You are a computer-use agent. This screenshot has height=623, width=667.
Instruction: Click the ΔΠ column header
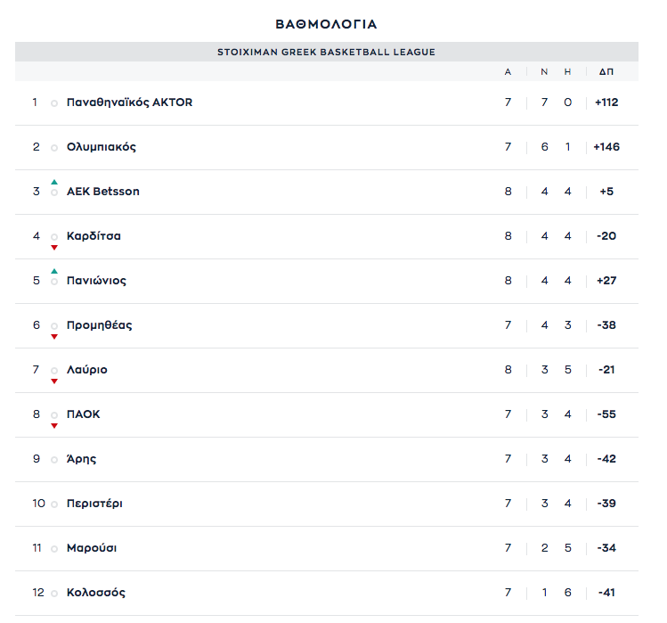coord(606,71)
